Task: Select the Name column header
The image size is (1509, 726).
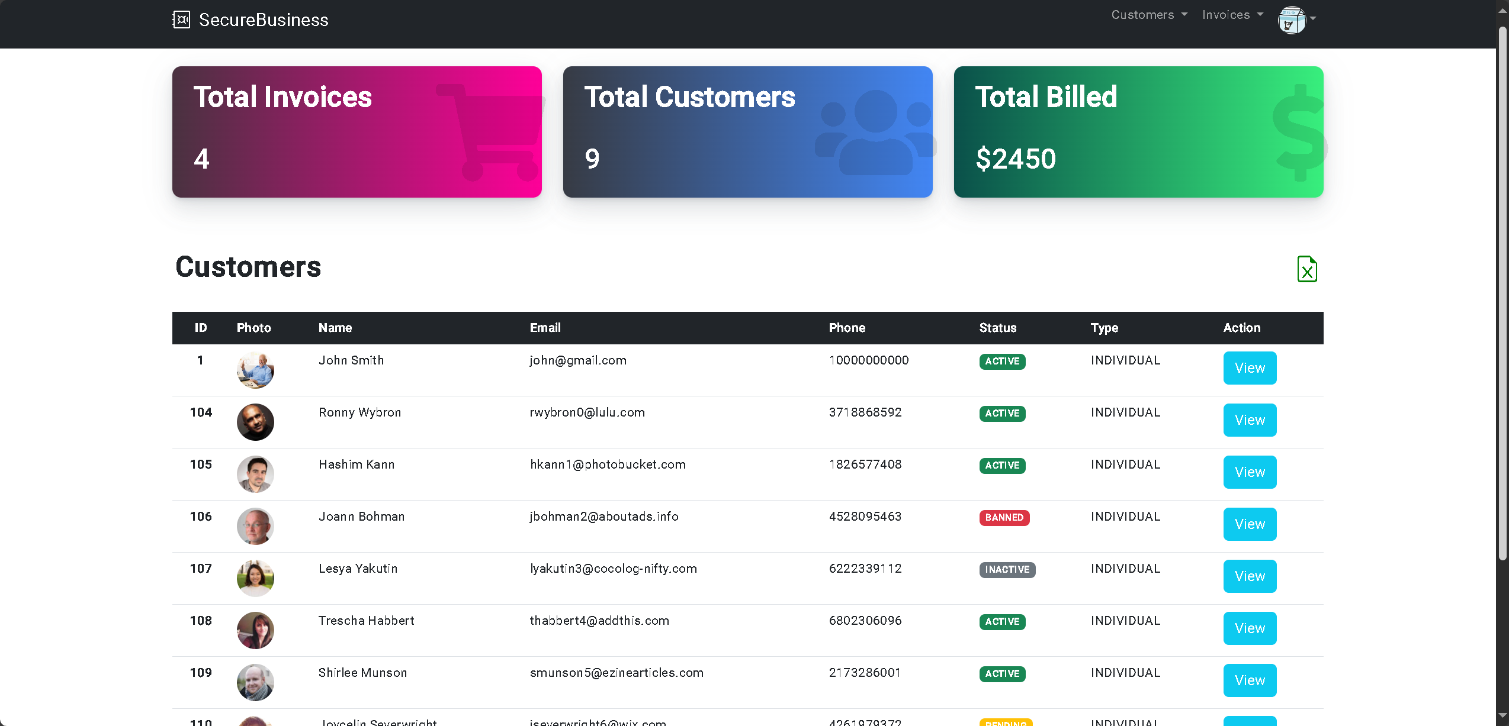Action: pyautogui.click(x=335, y=327)
